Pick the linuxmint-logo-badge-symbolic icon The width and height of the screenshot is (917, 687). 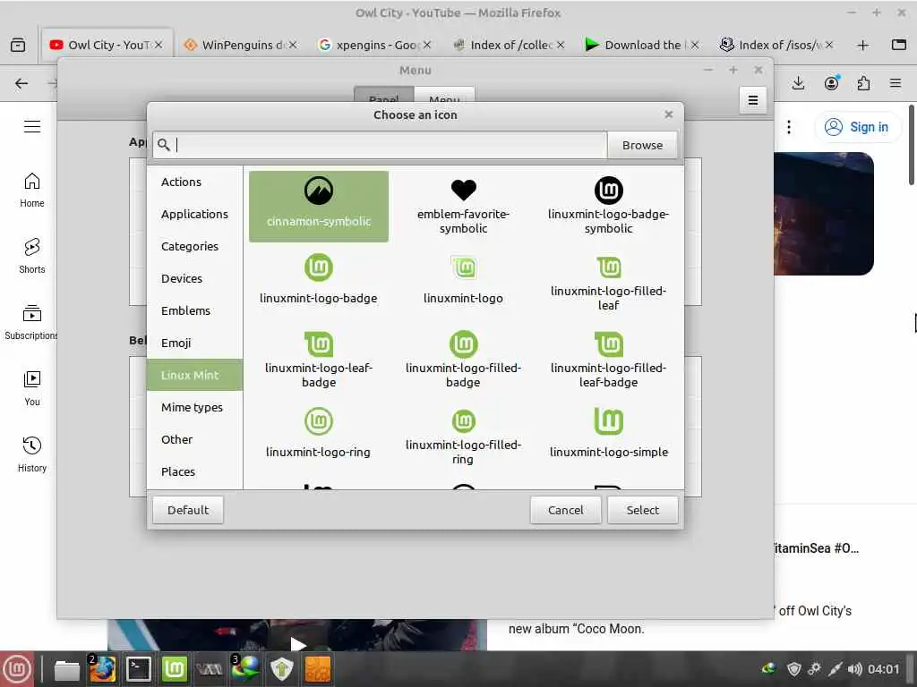tap(608, 207)
